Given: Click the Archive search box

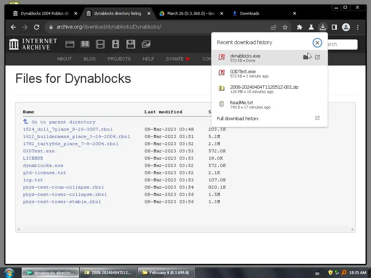Looking at the screenshot, I should point(342,45).
